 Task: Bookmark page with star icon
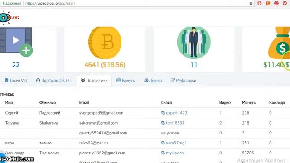(251, 3)
